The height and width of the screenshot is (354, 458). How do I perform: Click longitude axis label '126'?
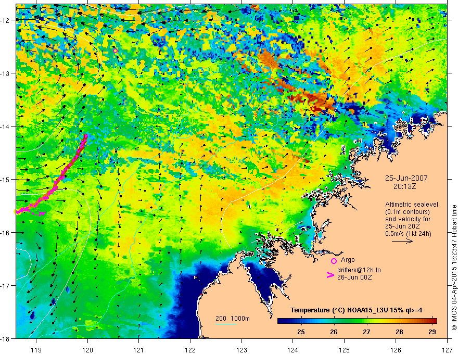(396, 350)
